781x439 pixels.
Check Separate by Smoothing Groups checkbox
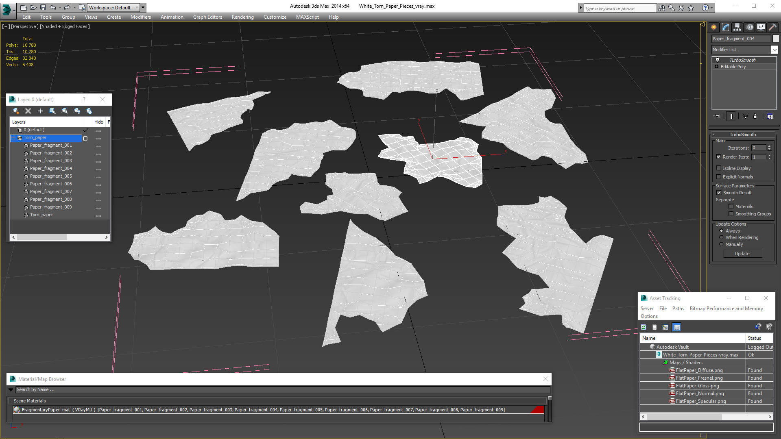[731, 214]
